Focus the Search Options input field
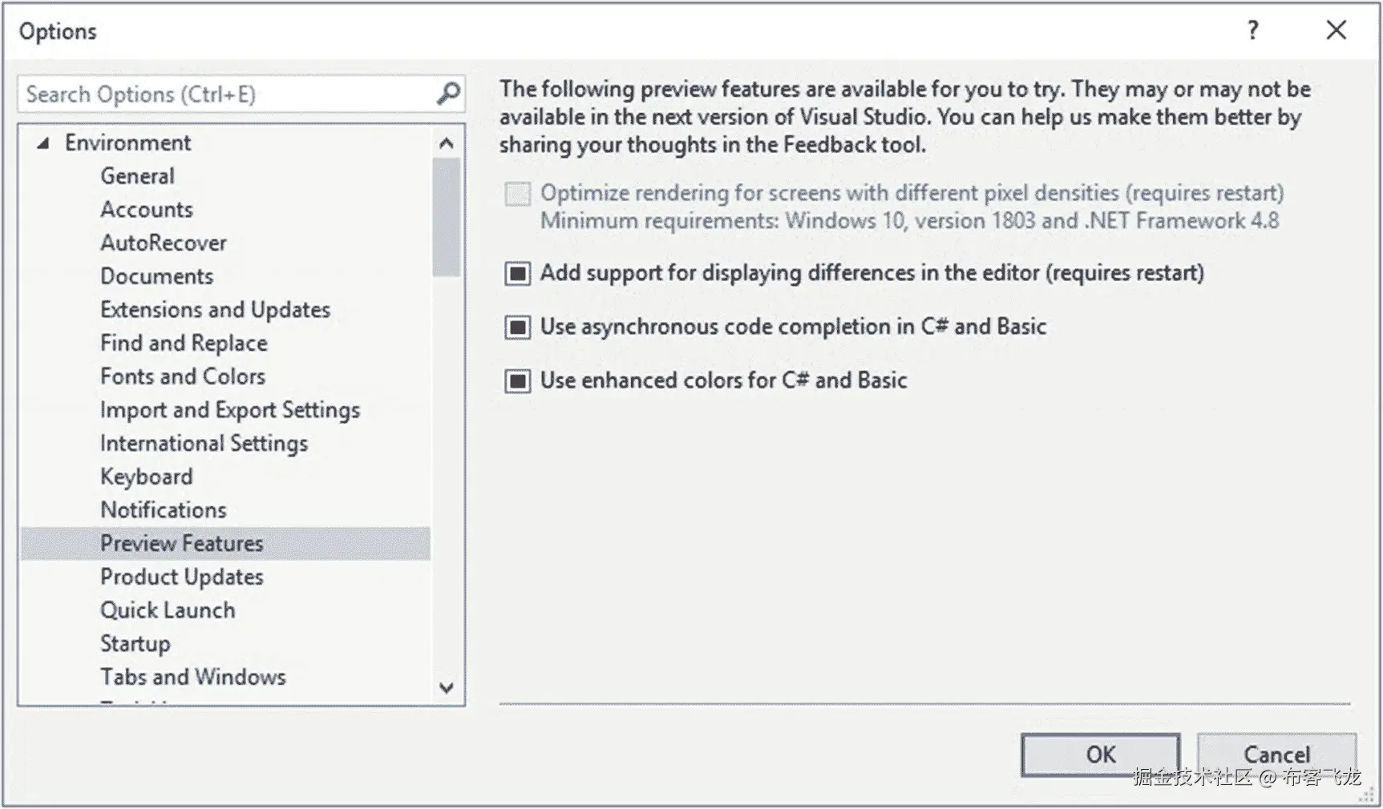 (x=224, y=95)
